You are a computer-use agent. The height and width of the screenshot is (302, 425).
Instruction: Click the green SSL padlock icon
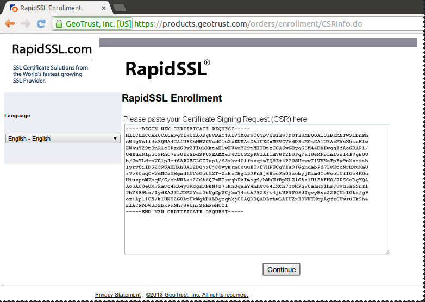coord(59,24)
